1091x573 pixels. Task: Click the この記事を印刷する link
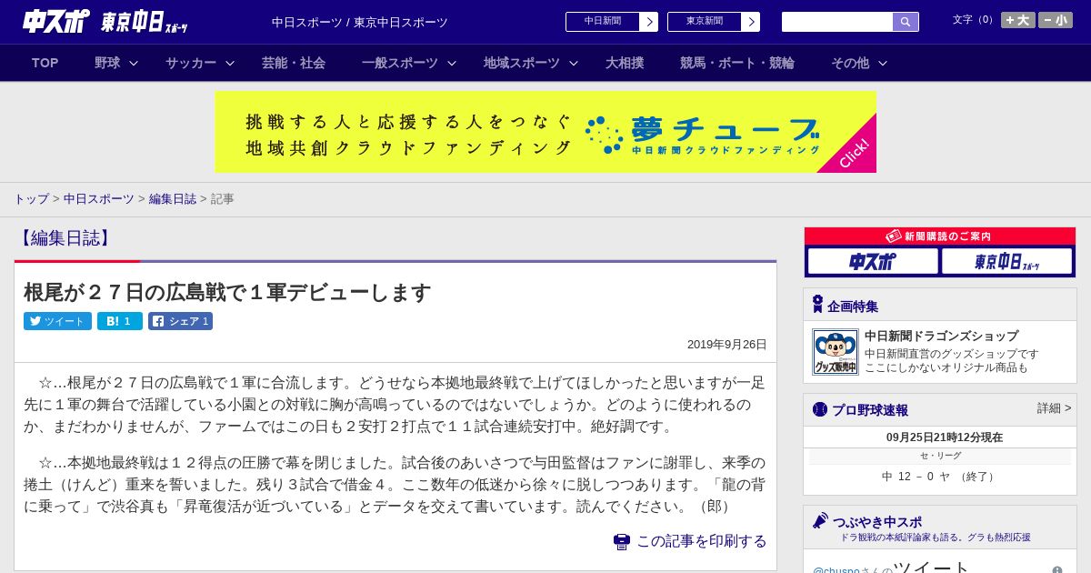[701, 541]
